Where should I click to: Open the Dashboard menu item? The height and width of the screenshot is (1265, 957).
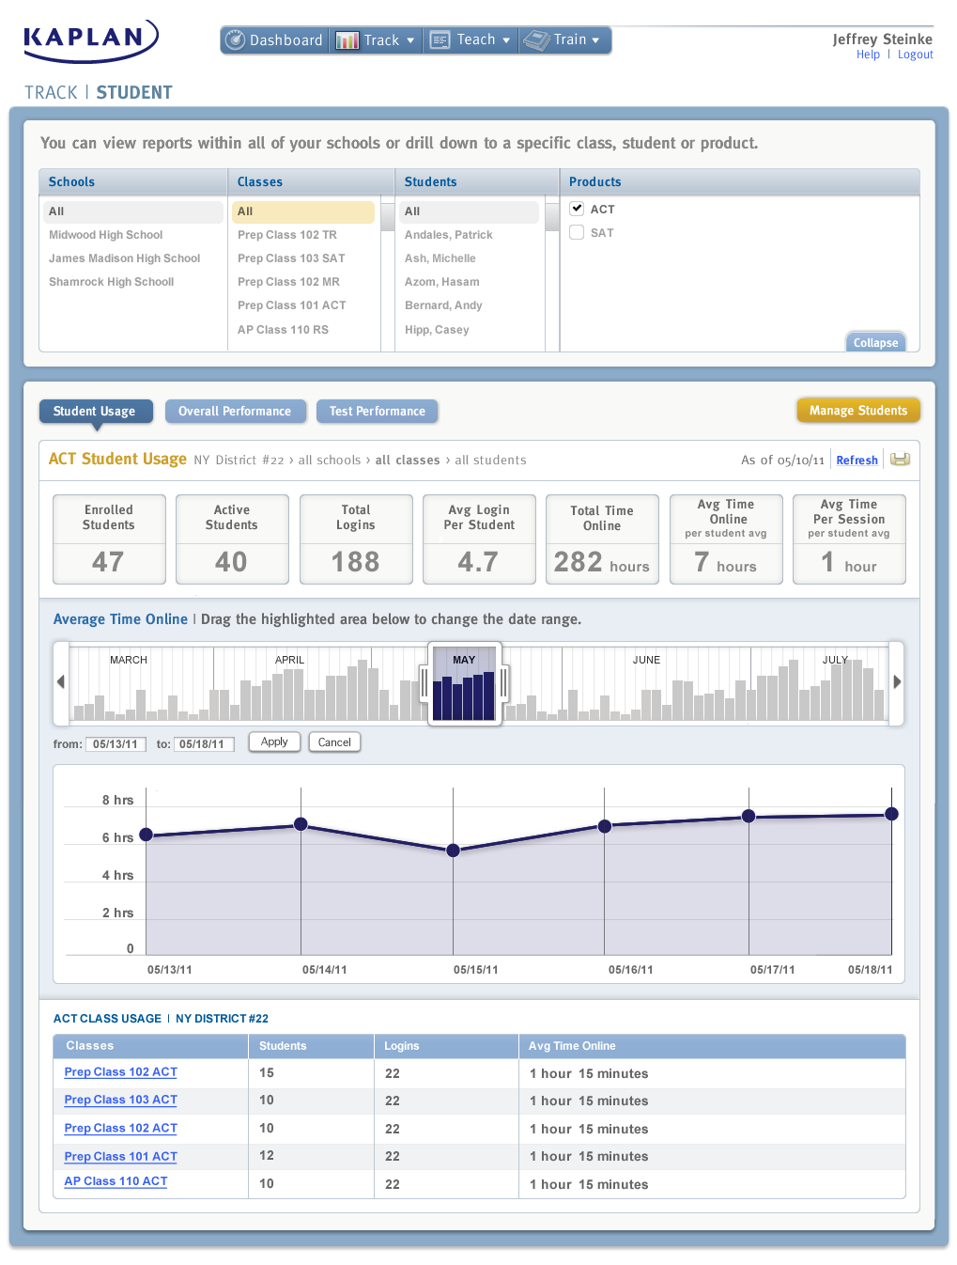[x=275, y=40]
